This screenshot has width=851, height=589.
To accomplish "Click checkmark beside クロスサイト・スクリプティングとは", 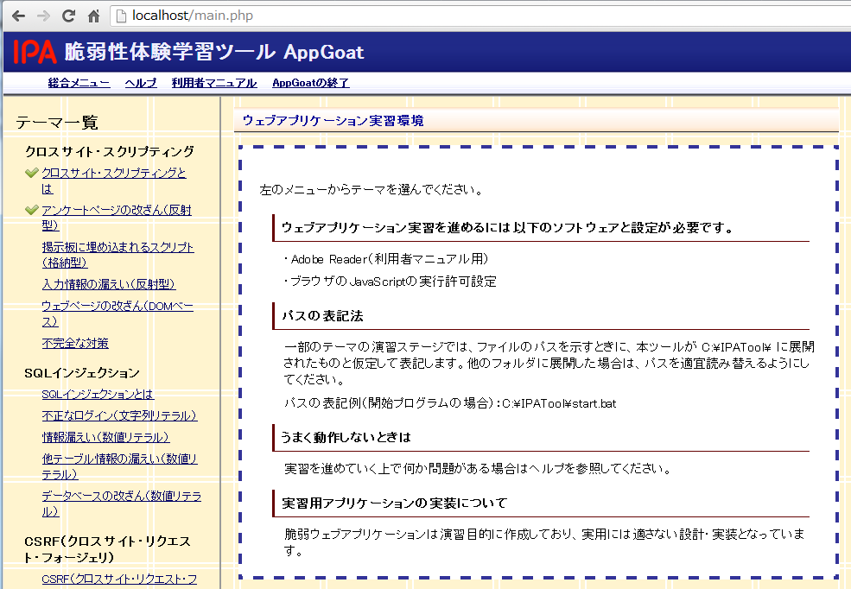I will click(x=31, y=173).
